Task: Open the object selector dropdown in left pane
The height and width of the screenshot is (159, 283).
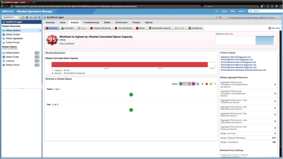Action: [11, 18]
